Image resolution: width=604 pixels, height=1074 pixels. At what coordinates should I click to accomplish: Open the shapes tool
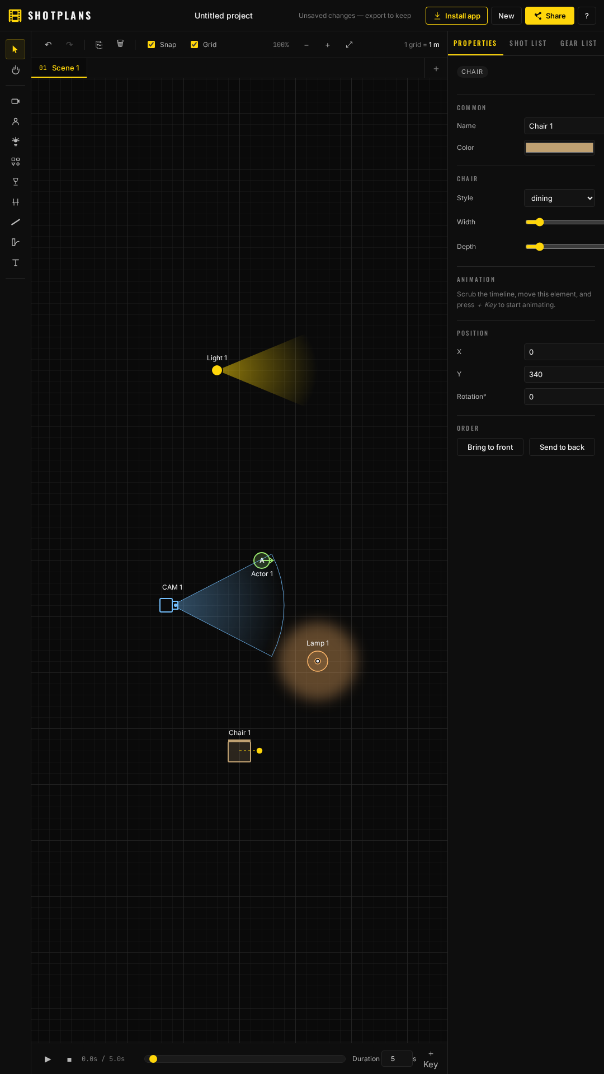pos(15,162)
